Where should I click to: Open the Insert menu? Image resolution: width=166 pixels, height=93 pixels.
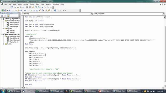click(x=20, y=4)
